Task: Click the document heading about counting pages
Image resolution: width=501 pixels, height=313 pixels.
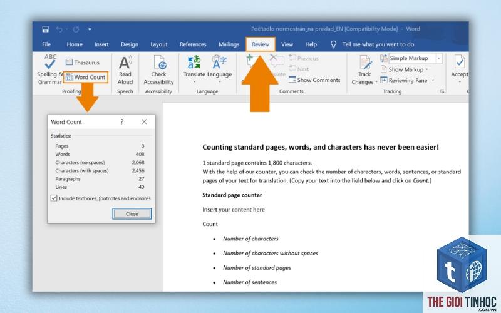Action: 321,147
